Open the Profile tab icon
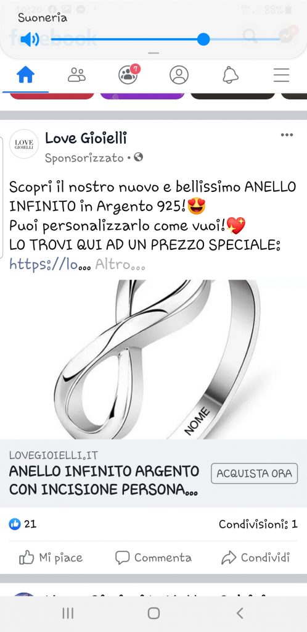The width and height of the screenshot is (307, 632). (179, 75)
